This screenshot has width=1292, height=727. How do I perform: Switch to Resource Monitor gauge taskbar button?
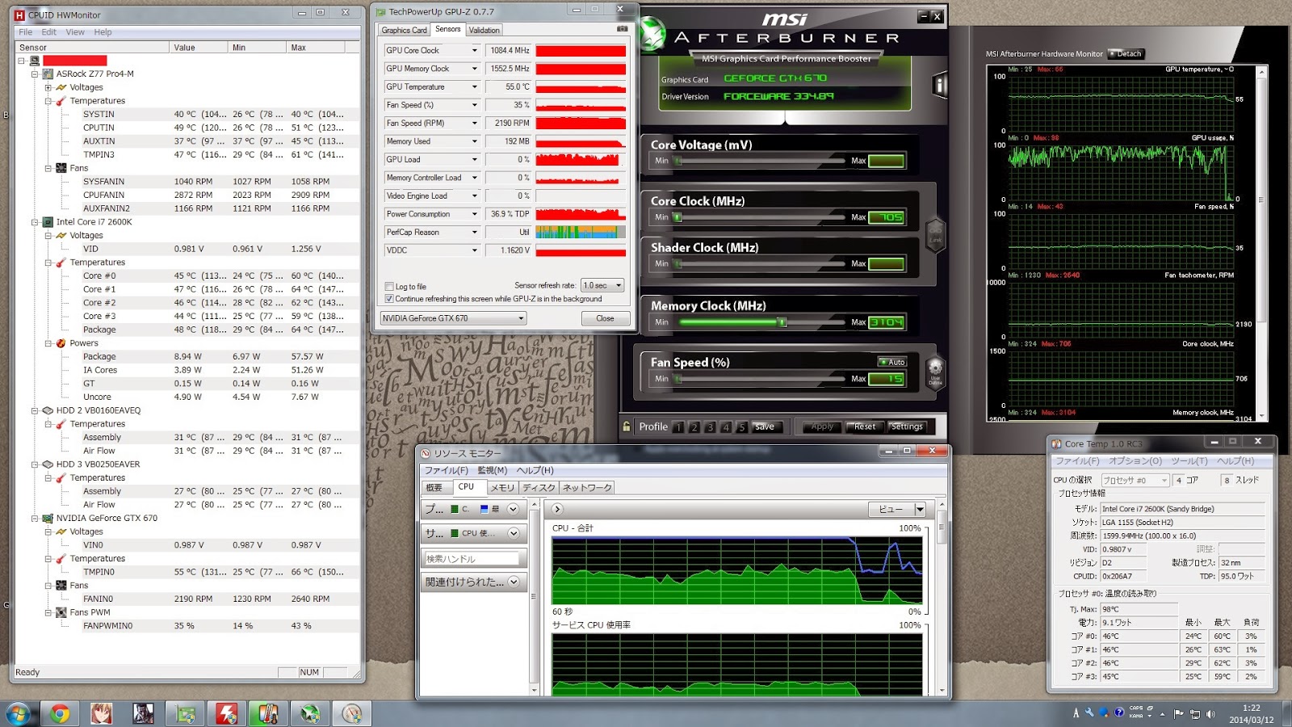(352, 713)
